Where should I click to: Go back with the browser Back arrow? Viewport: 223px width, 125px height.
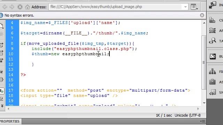point(5,7)
